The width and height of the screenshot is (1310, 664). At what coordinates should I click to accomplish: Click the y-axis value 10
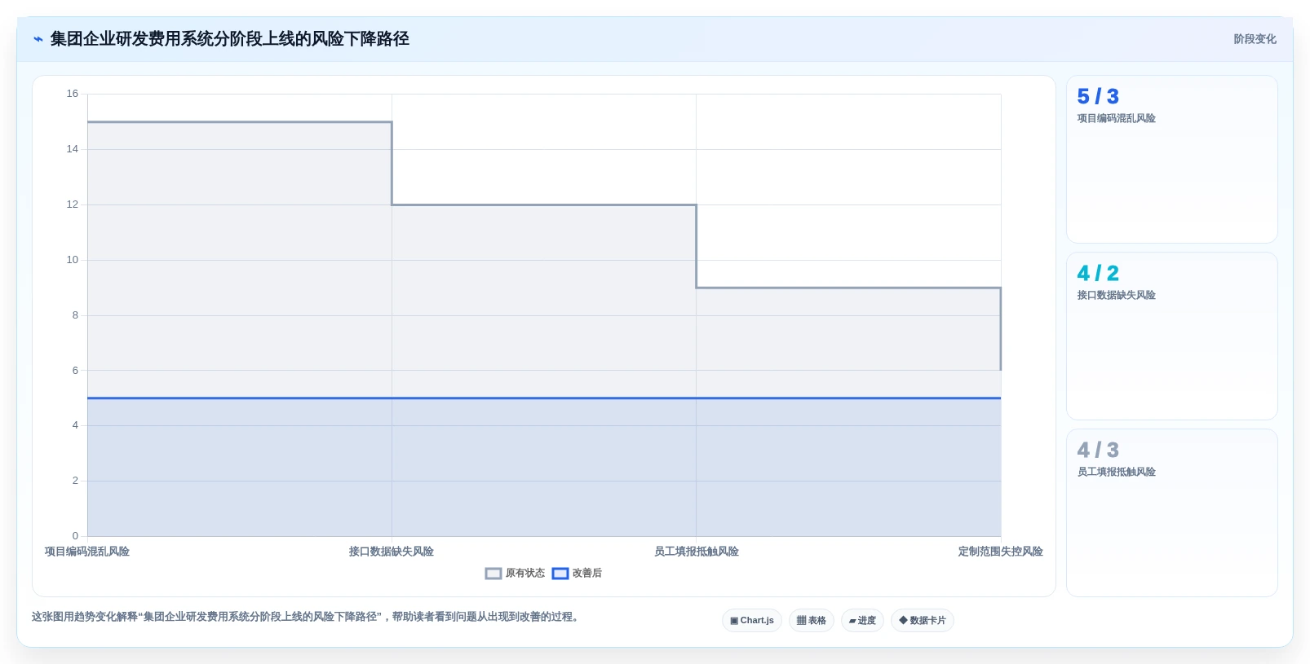tap(73, 260)
